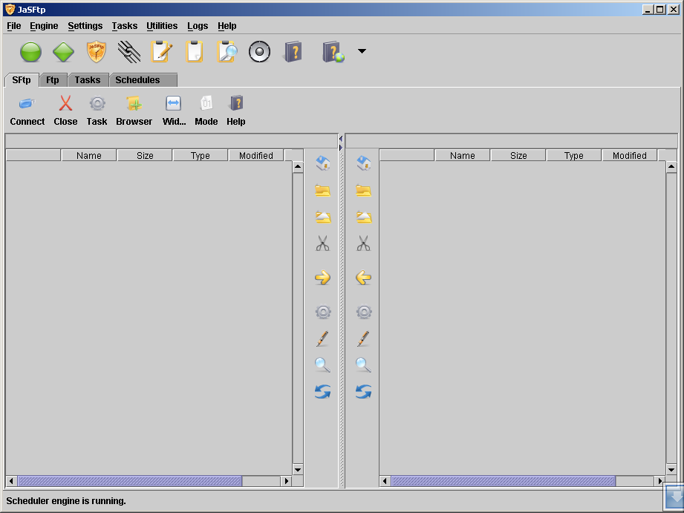This screenshot has height=513, width=684.
Task: Click the left pane's home icon
Action: [x=323, y=163]
